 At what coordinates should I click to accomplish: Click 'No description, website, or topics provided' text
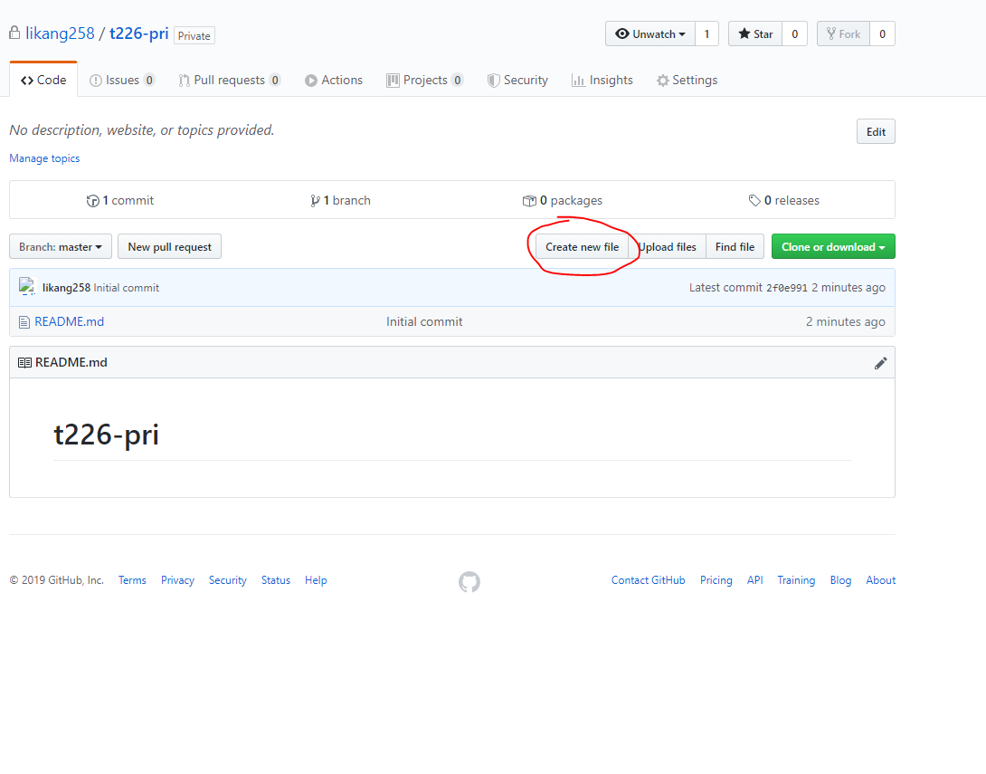coord(142,130)
